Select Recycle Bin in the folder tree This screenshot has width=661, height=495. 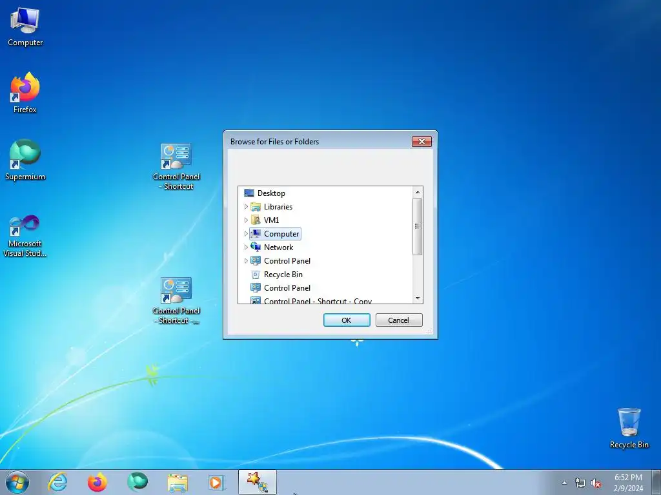(283, 275)
